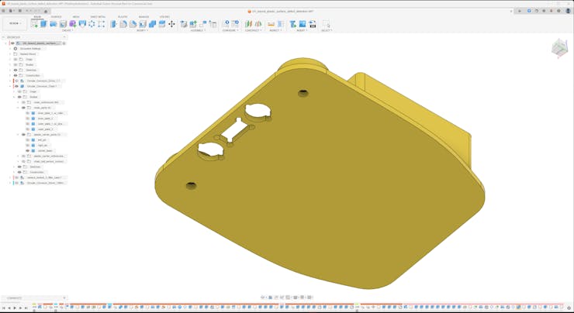Click the first Inspect tool icon
Screen dimensions: 574x313
click(271, 24)
